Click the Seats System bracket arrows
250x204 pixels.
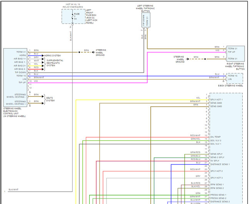click(43, 99)
